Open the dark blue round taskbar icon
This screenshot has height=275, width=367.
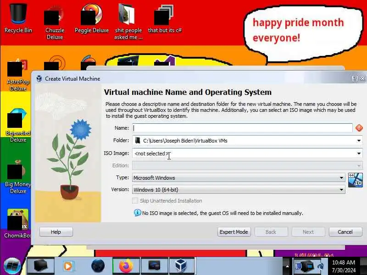[x=98, y=266]
